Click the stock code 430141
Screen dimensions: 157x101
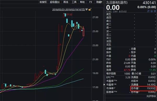tap(149, 3)
